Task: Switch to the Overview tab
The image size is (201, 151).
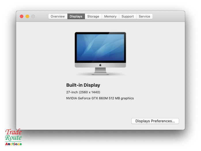Action: coord(58,16)
